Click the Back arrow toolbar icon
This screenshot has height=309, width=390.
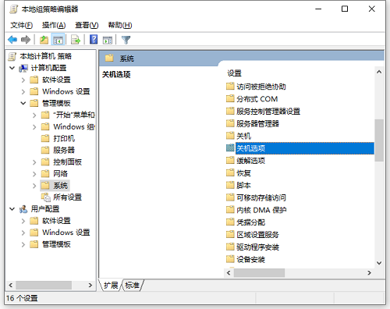(x=12, y=40)
